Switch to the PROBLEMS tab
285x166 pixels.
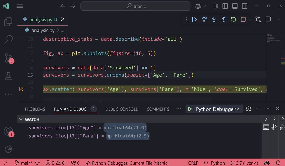(x=35, y=109)
